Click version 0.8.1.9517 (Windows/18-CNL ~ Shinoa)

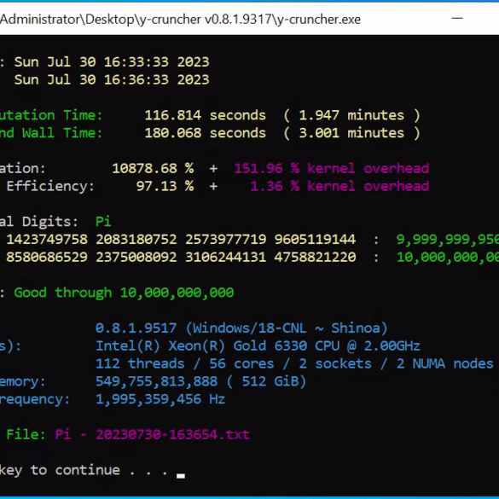click(241, 328)
